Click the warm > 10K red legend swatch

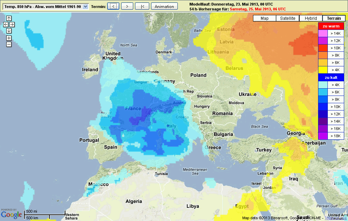point(323,48)
